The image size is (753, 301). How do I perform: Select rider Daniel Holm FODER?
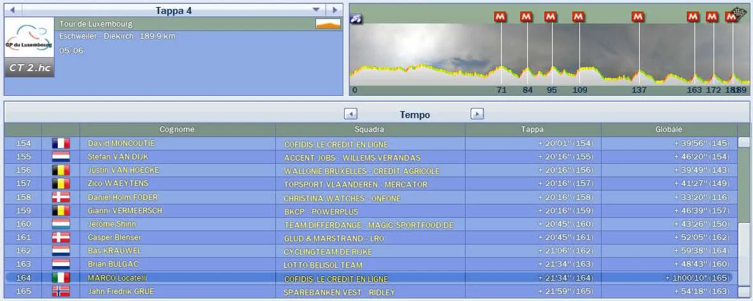[x=123, y=197]
